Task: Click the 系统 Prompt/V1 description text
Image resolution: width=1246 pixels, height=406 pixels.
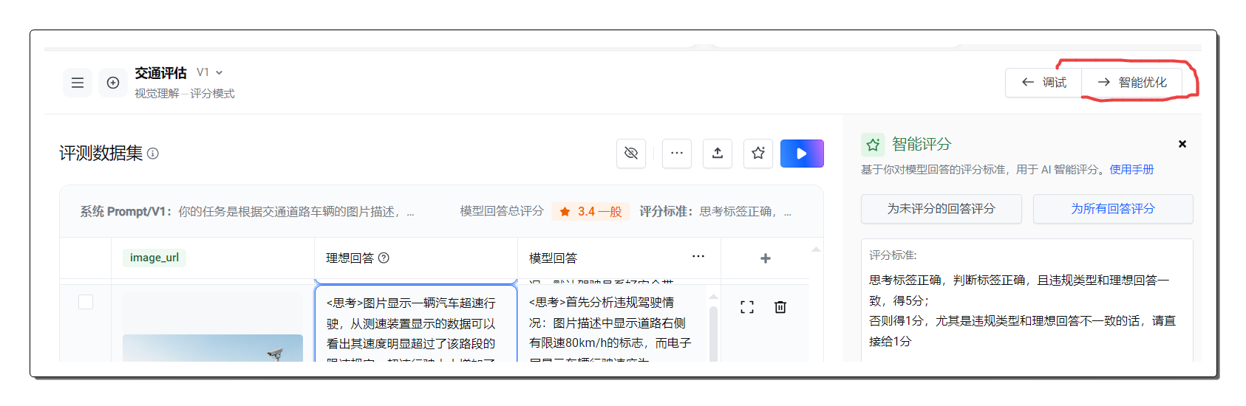Action: pyautogui.click(x=248, y=212)
